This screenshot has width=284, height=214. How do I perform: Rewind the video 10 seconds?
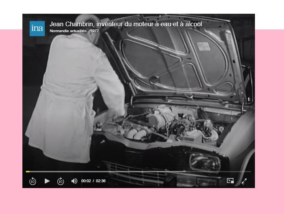33,181
